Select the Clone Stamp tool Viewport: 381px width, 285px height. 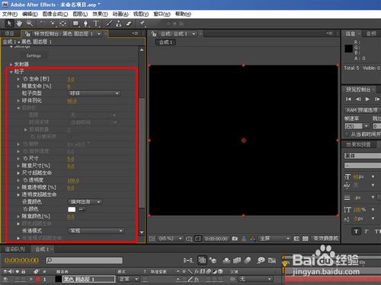point(119,24)
